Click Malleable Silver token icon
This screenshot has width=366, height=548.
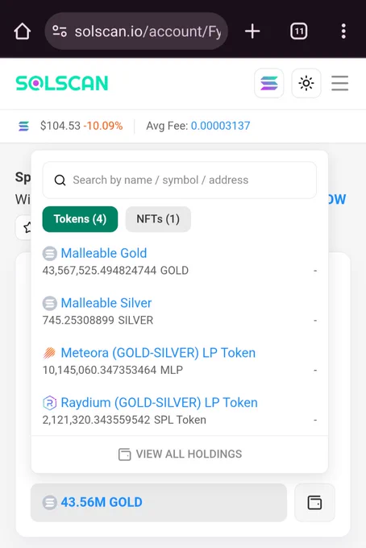point(50,303)
